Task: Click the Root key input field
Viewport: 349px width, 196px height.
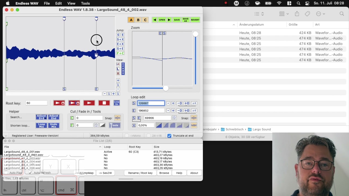Action: pyautogui.click(x=36, y=103)
